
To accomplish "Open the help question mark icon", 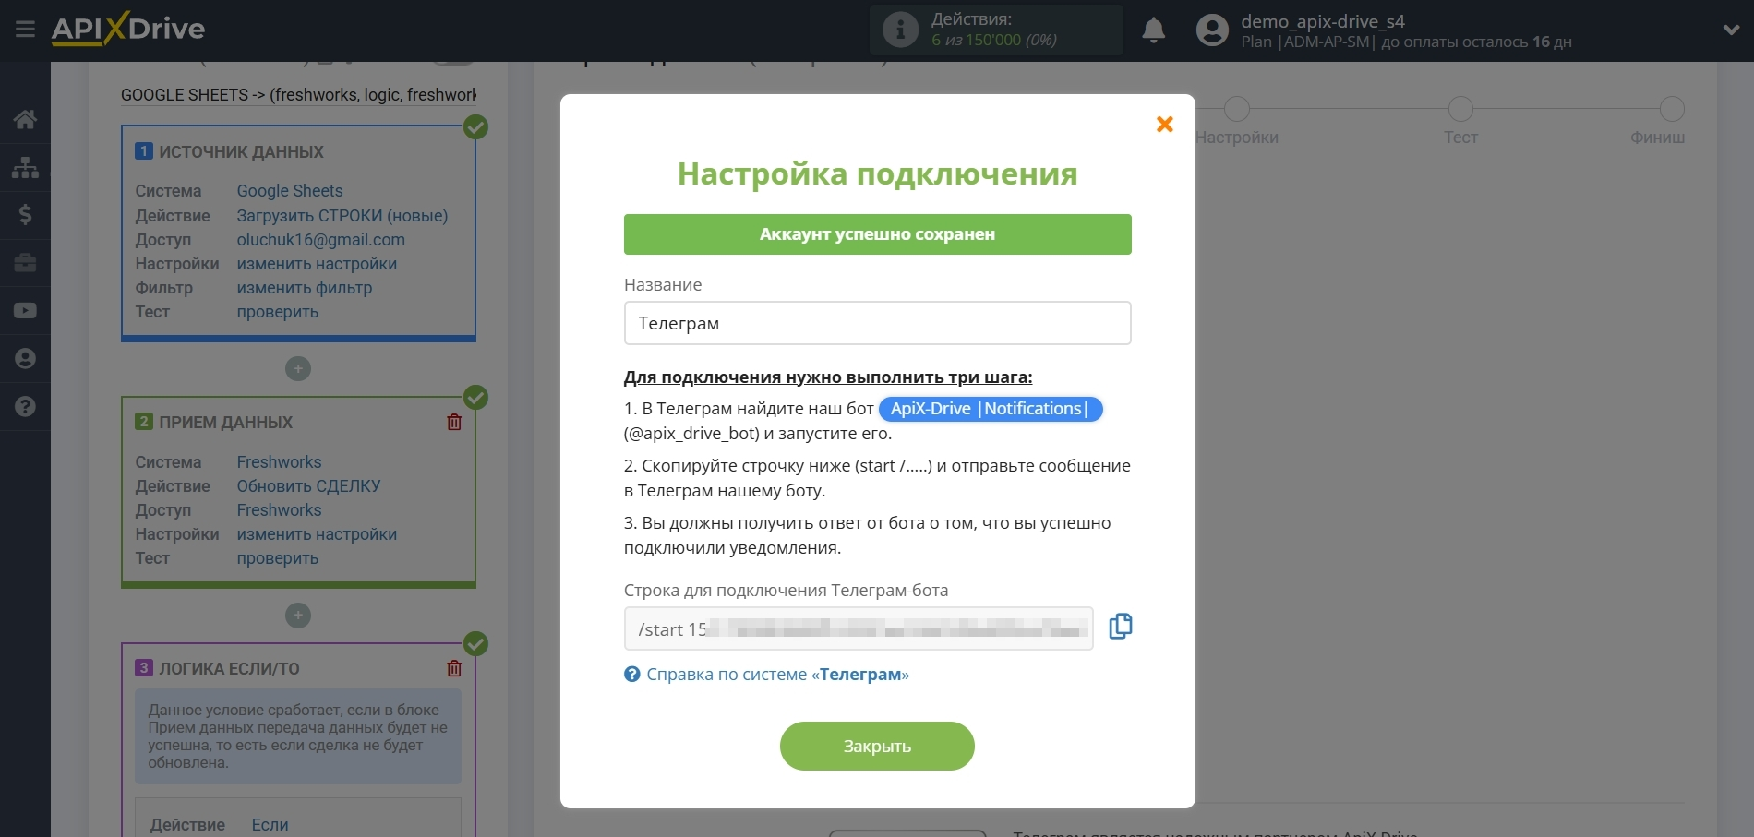I will coord(25,407).
